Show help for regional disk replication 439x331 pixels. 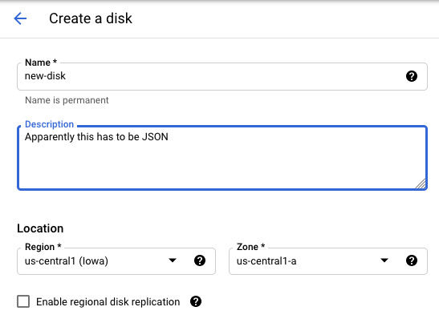pos(196,301)
